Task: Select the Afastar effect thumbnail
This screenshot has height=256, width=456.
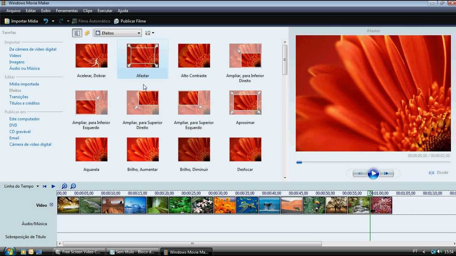Action: [142, 56]
